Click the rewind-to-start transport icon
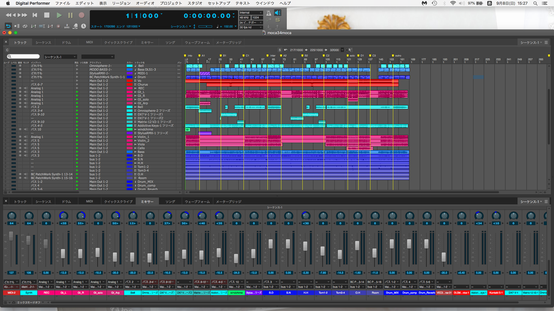This screenshot has width=554, height=311. pos(35,15)
